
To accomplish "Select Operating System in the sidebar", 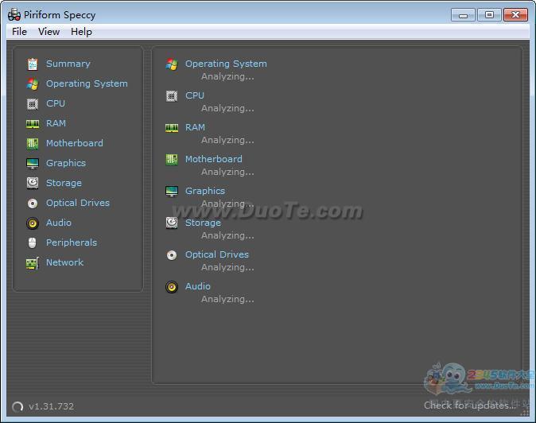I will (87, 83).
